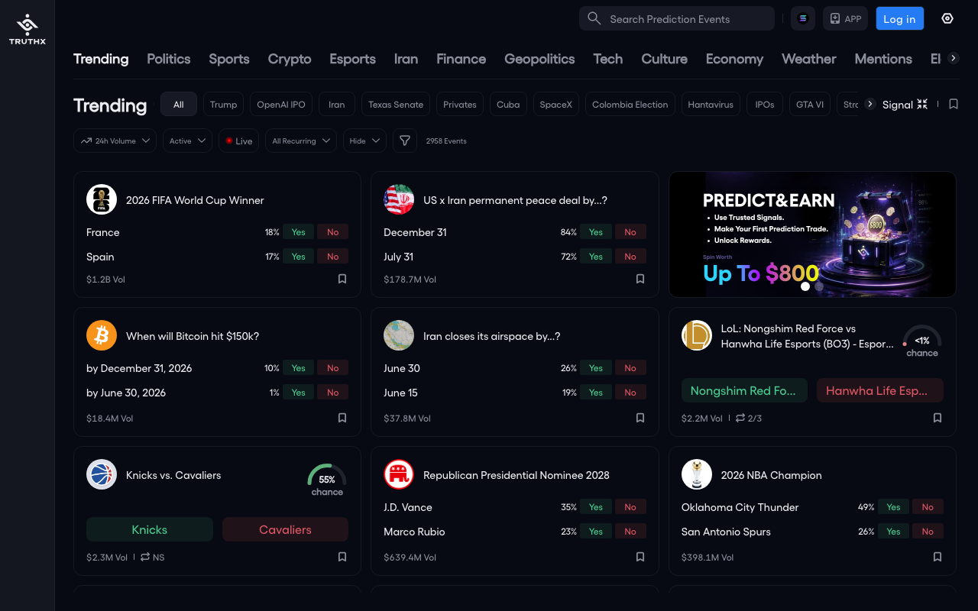This screenshot has width=978, height=611.
Task: Choose Yes for France
Action: (x=298, y=232)
